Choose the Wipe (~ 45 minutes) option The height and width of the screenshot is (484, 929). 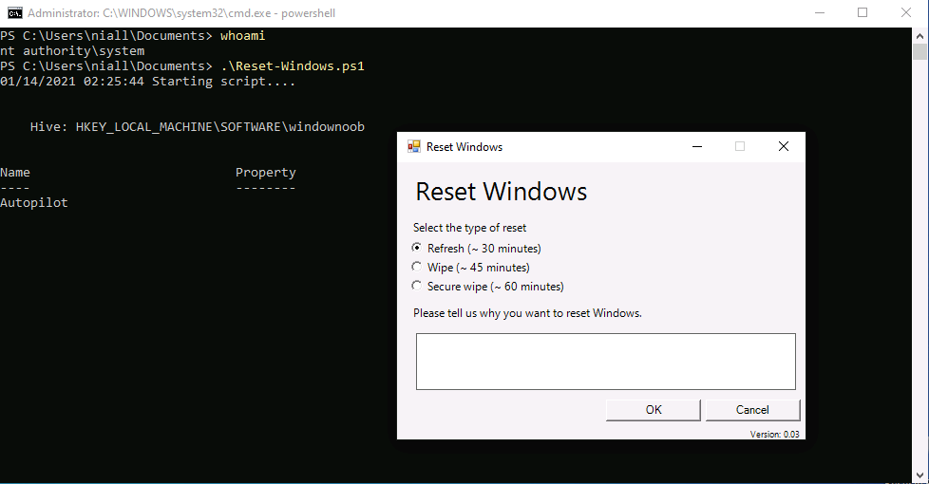[x=470, y=267]
